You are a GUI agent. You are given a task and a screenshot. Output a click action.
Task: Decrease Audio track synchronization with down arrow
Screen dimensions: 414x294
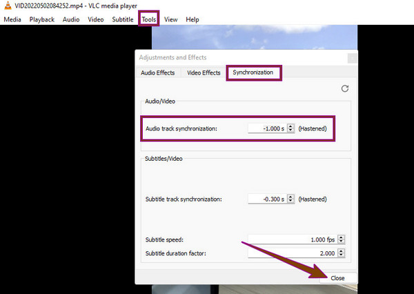[290, 130]
